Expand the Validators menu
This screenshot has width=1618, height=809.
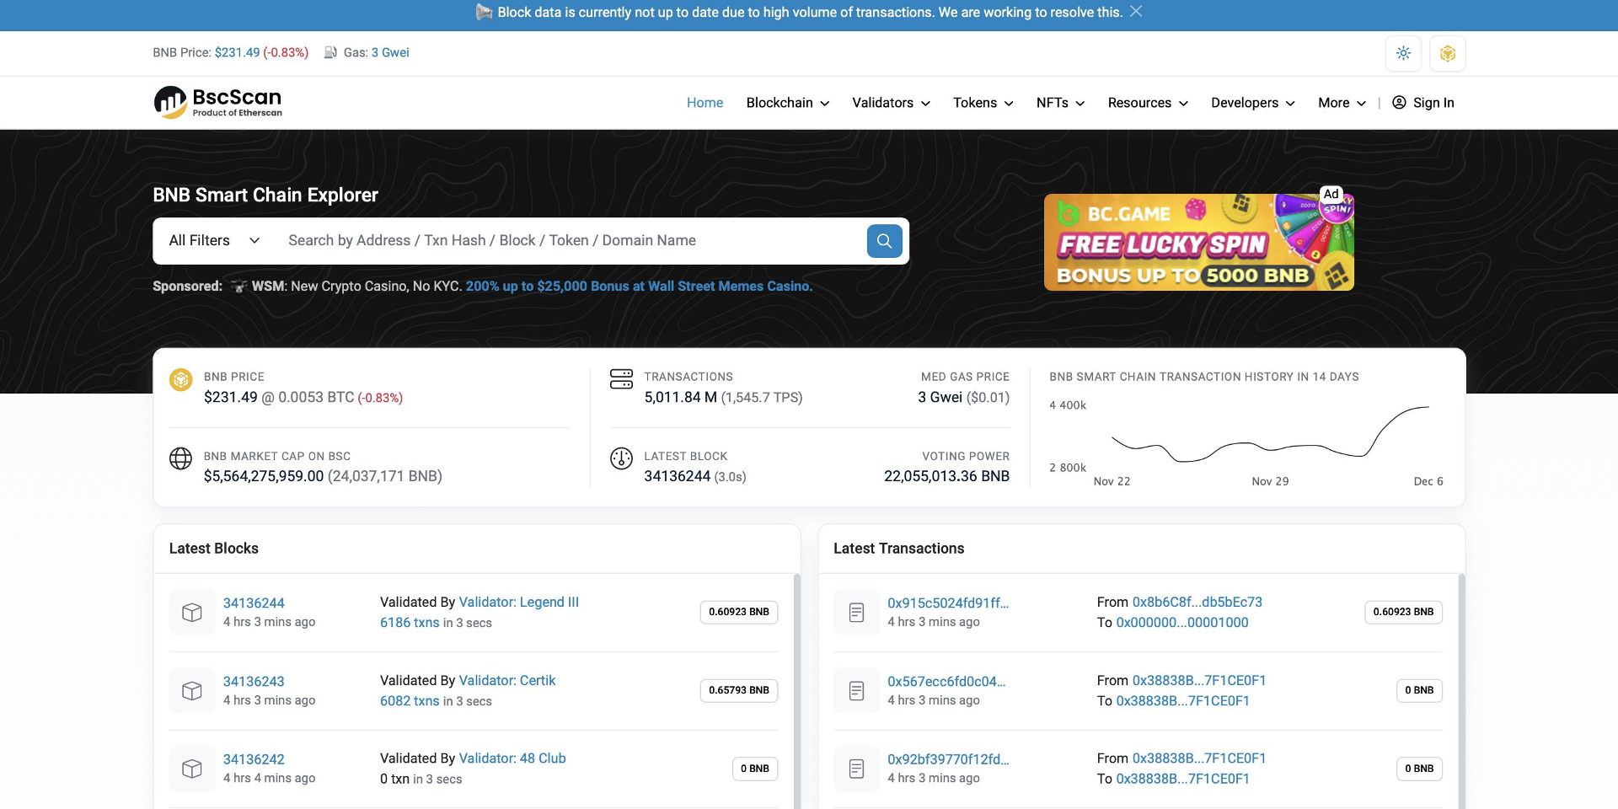892,103
